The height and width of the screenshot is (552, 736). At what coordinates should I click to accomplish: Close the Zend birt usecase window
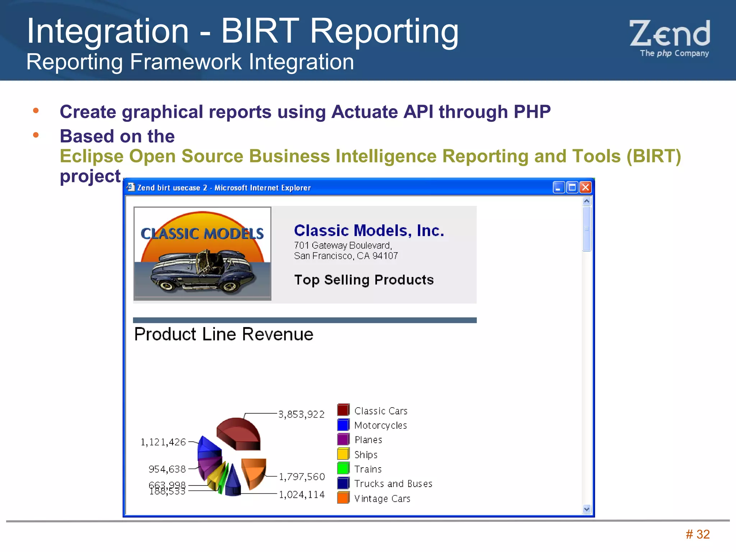[x=585, y=187]
